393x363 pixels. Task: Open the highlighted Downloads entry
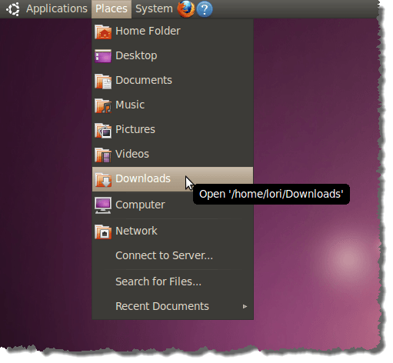pos(172,179)
